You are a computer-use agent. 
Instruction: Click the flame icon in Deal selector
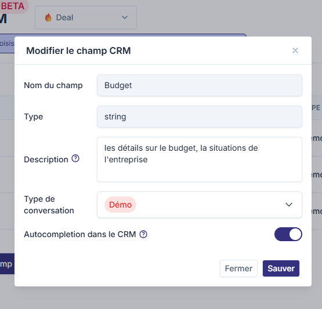coord(48,17)
